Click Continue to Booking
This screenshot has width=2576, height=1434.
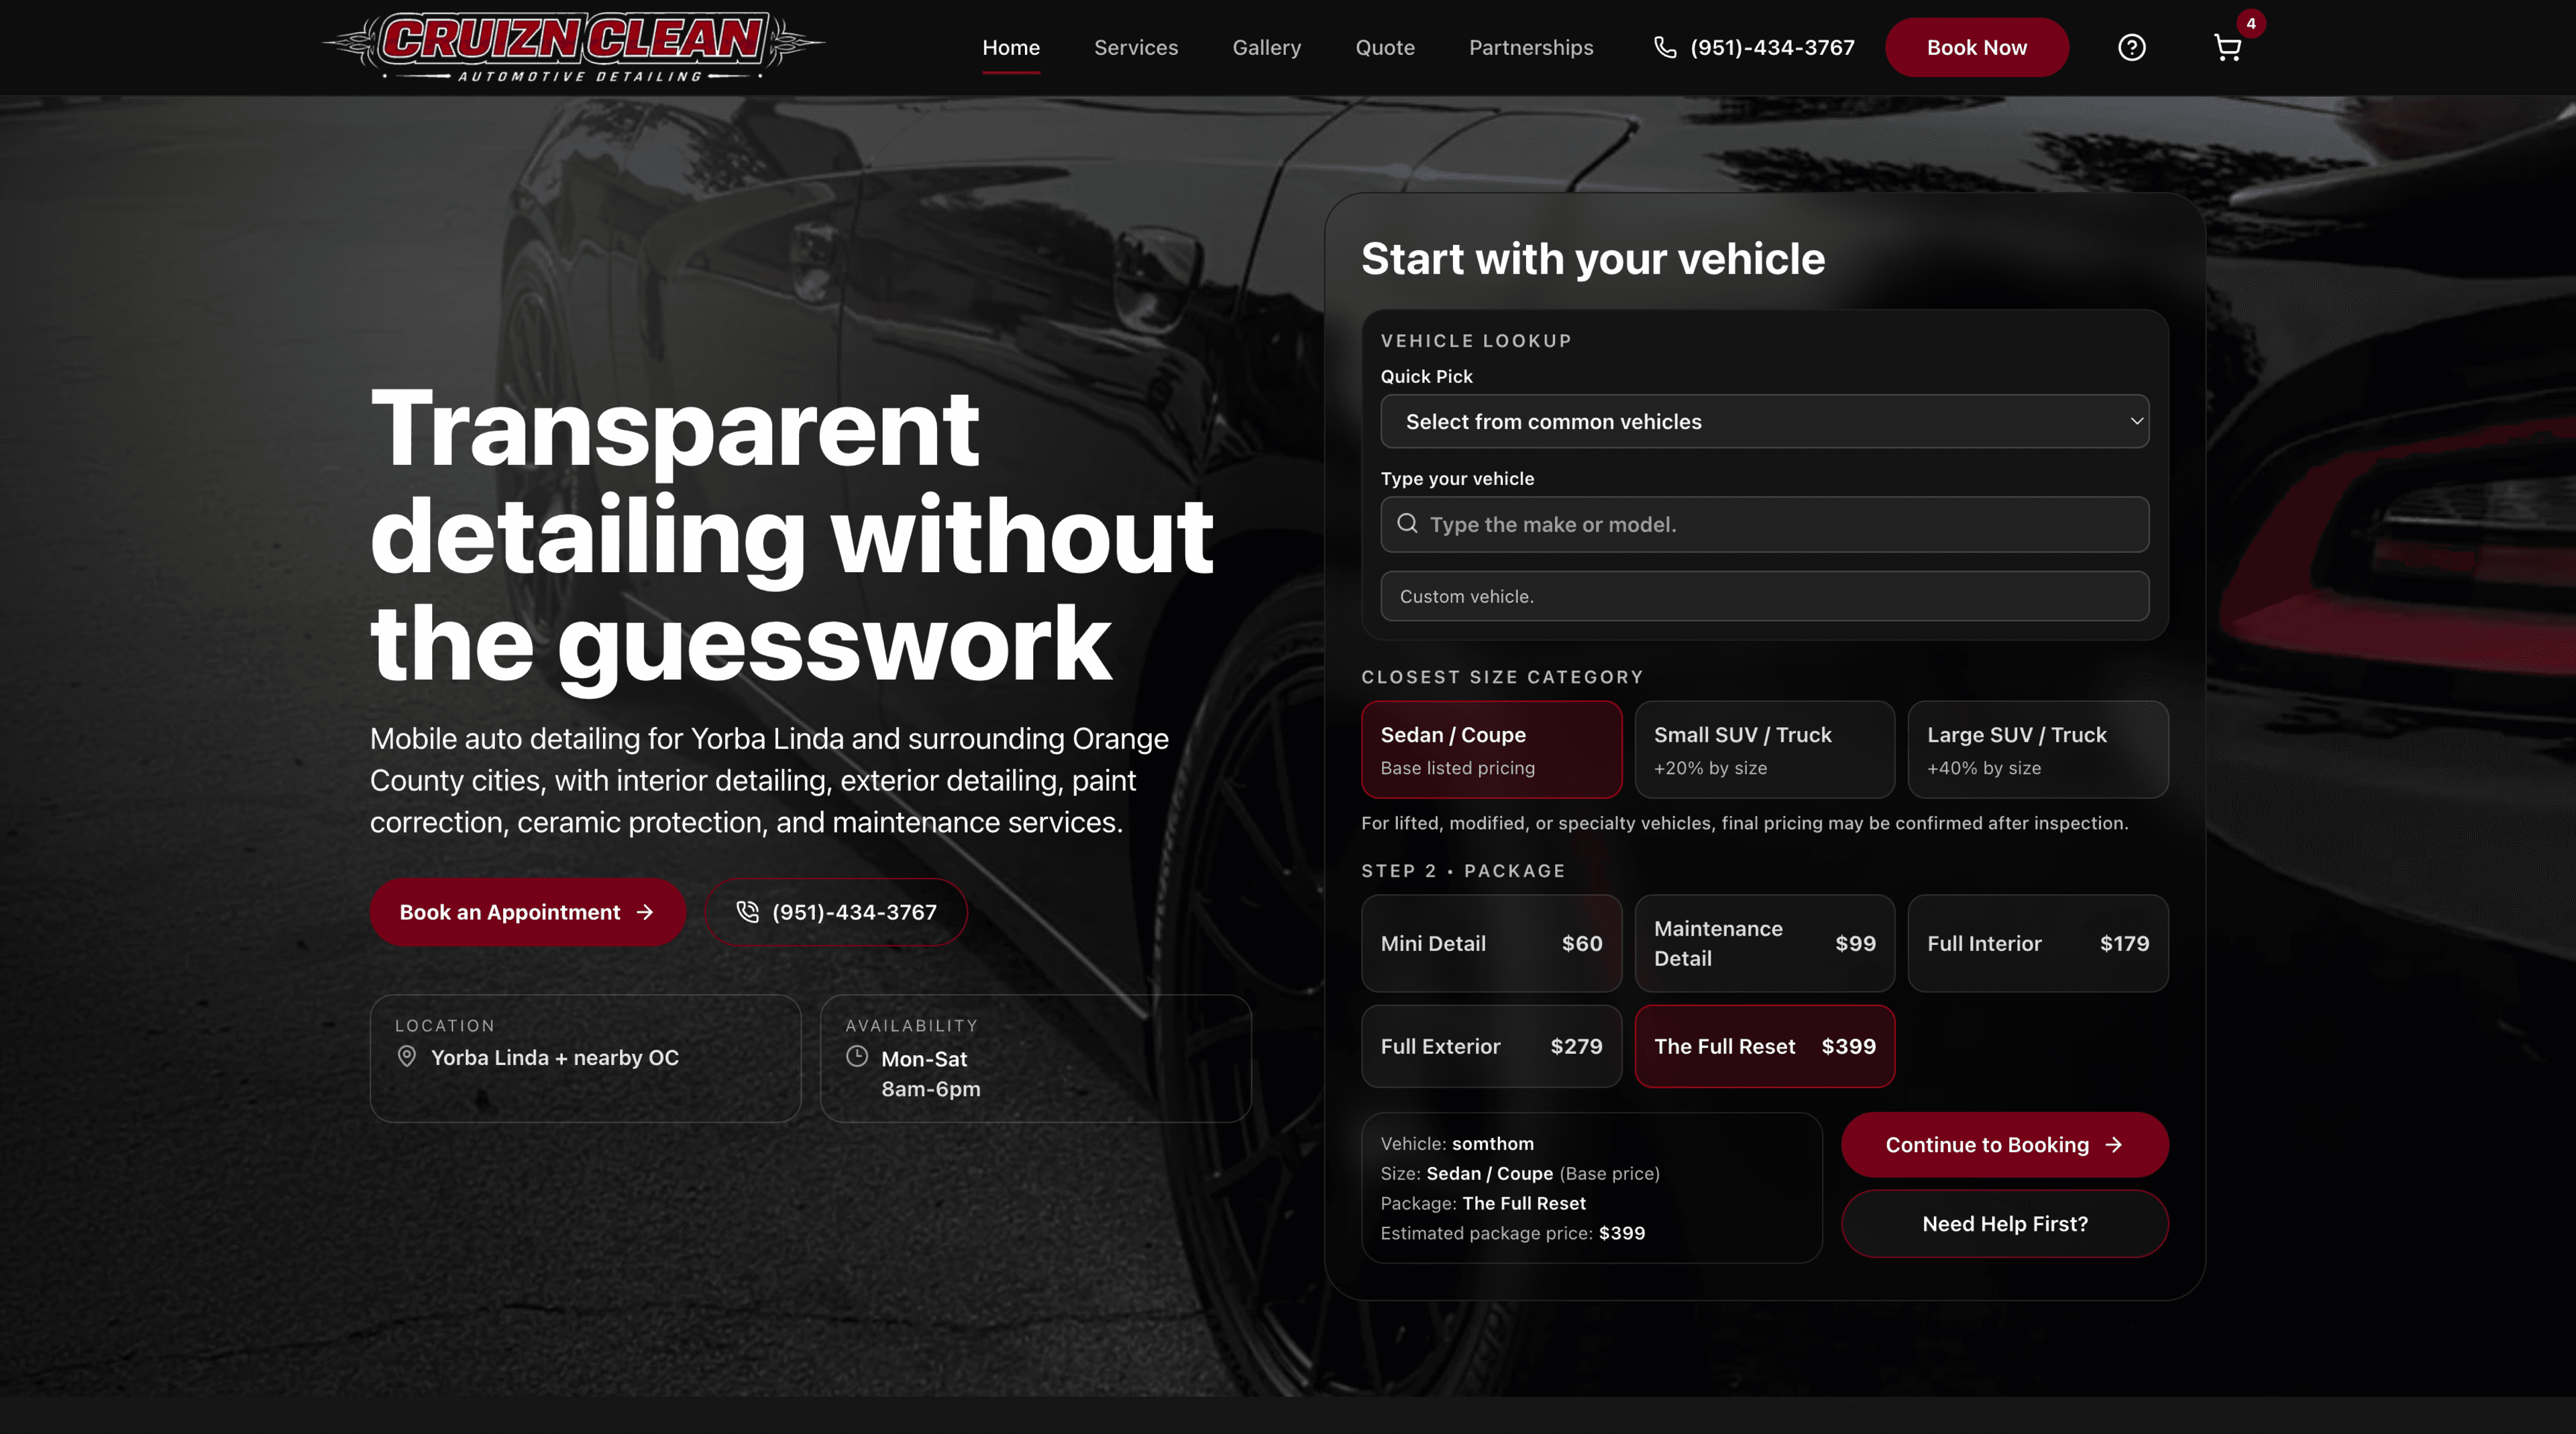click(x=2004, y=1144)
